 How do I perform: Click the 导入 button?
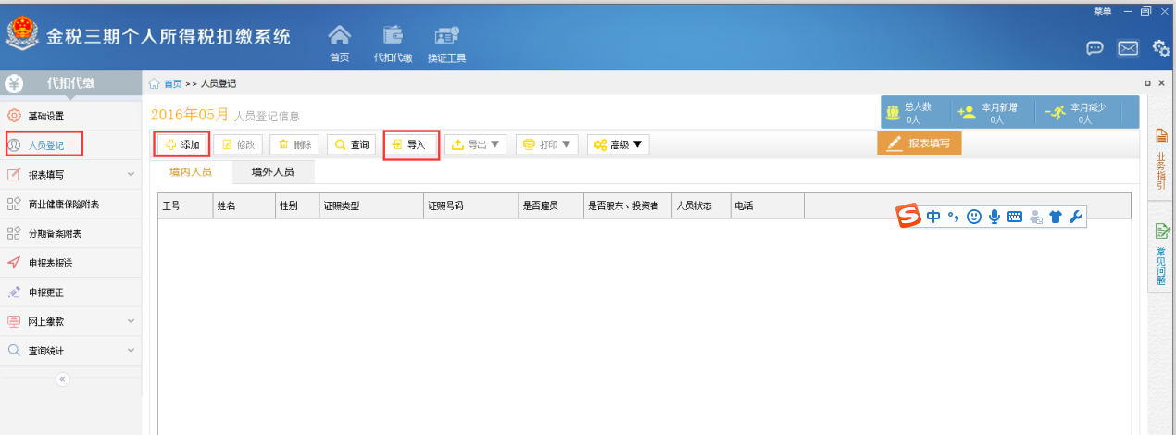click(410, 144)
